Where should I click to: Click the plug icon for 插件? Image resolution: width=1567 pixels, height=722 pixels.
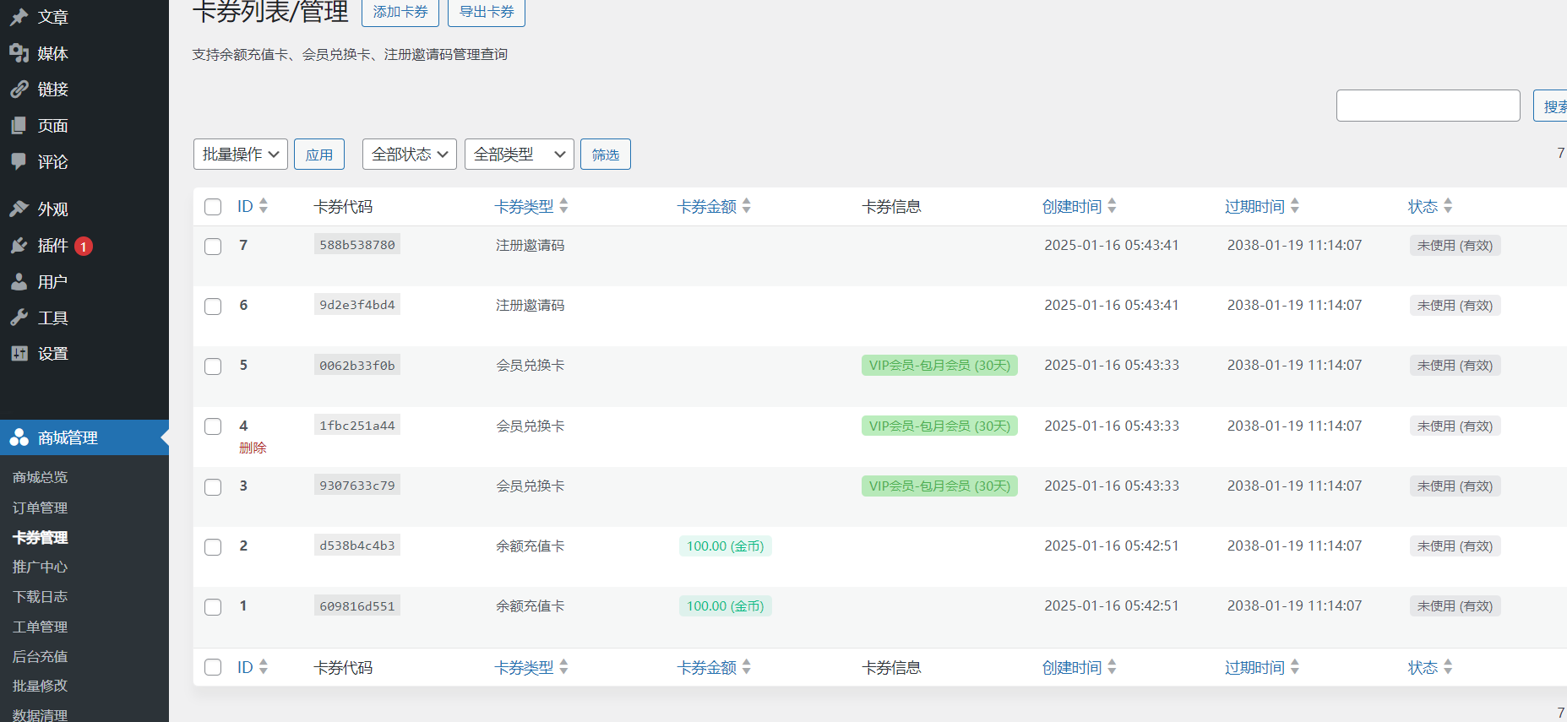coord(19,246)
